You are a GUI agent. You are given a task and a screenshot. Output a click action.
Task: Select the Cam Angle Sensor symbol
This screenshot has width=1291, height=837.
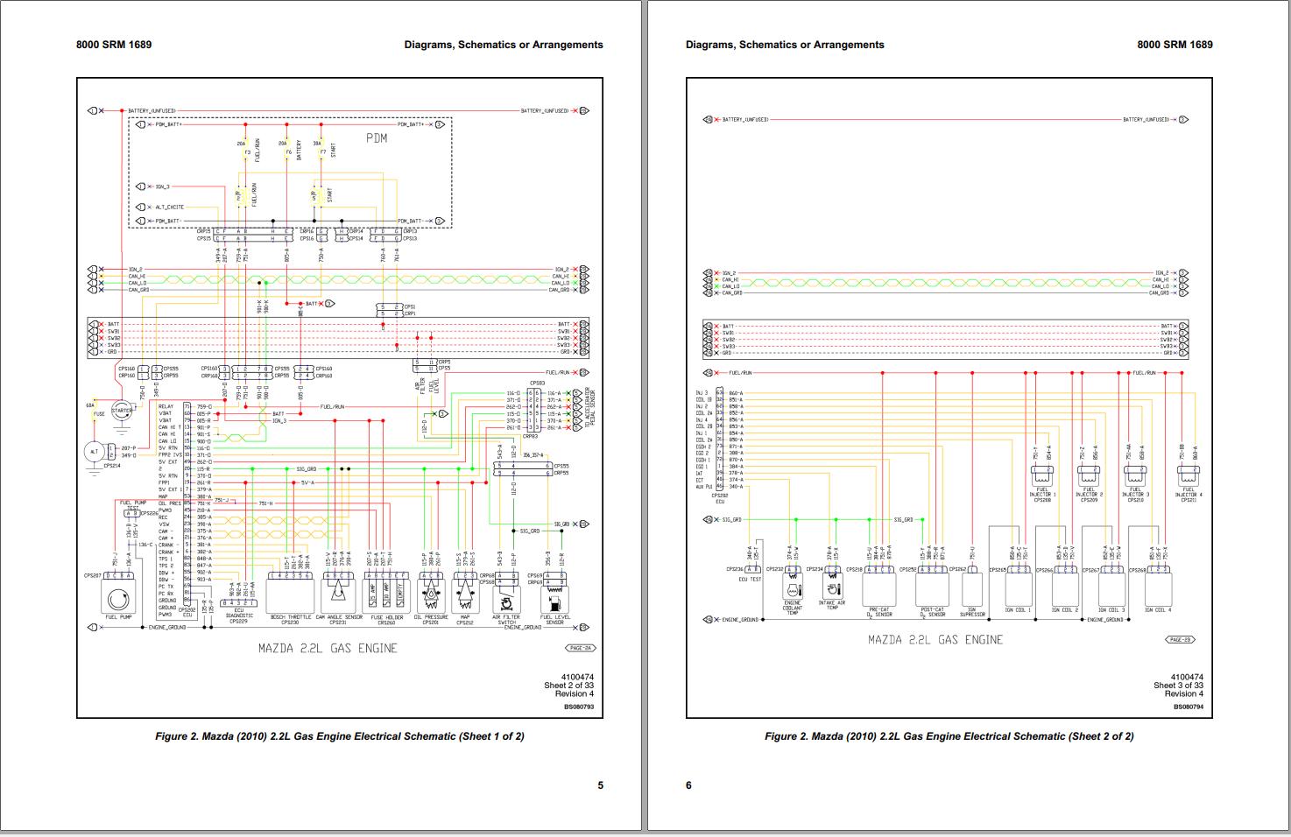[x=337, y=597]
